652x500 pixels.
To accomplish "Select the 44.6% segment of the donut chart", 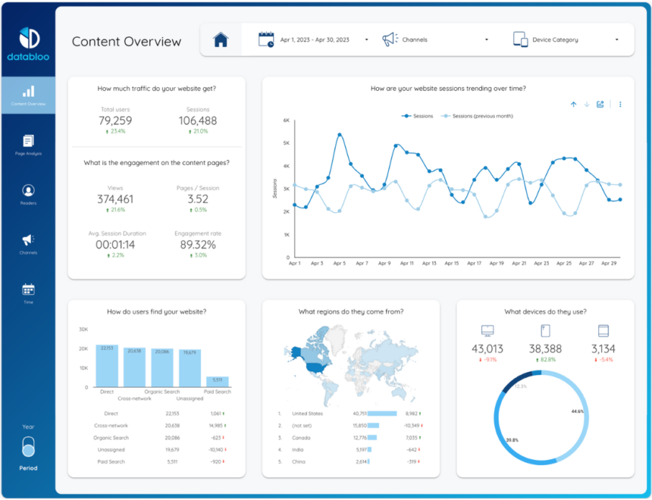I will [585, 413].
